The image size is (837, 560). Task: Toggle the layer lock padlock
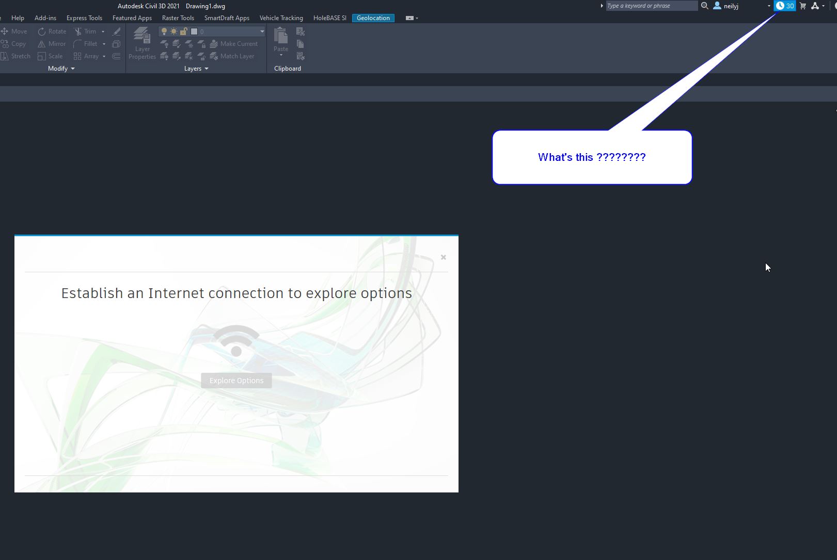183,31
